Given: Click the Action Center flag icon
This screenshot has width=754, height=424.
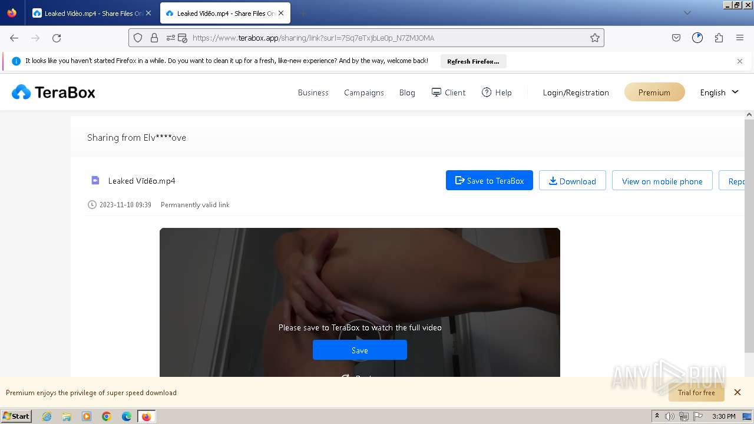Looking at the screenshot, I should click(698, 416).
